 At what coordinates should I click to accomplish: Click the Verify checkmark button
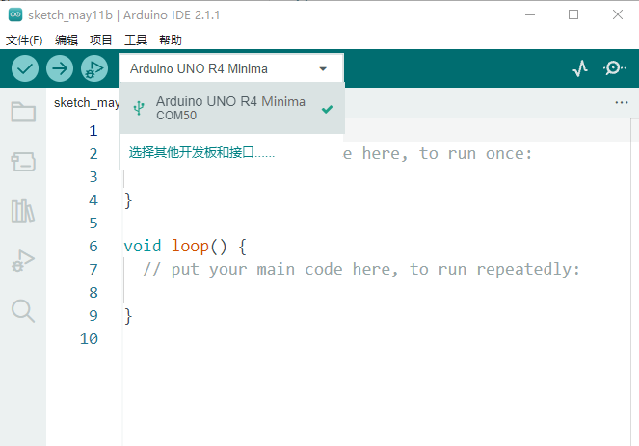25,68
